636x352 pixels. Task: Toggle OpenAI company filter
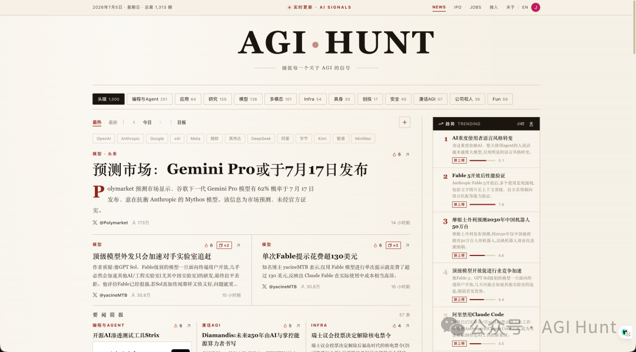104,139
